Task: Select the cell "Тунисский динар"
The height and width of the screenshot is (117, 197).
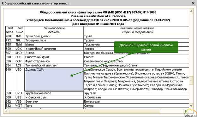Action: [x=54, y=36]
